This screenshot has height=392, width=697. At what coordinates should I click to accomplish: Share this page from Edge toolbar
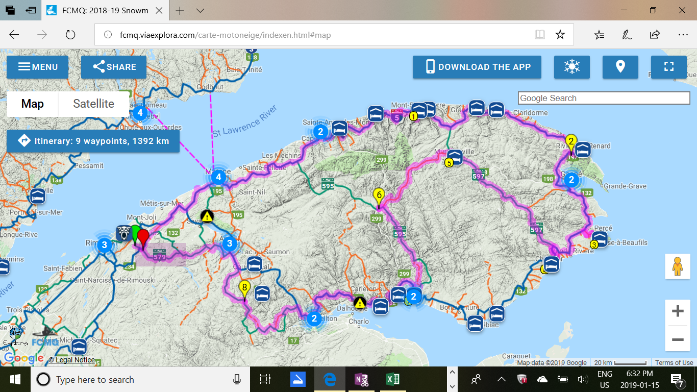pyautogui.click(x=655, y=35)
